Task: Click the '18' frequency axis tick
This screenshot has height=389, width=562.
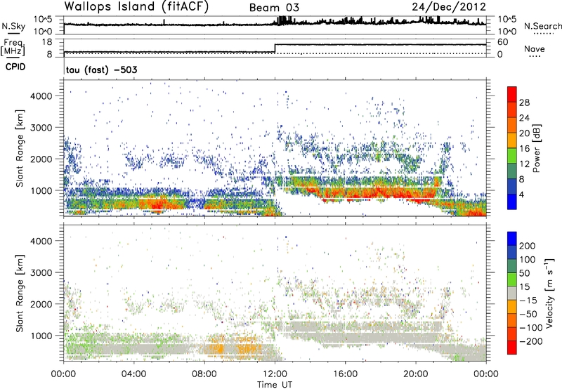Action: point(46,42)
